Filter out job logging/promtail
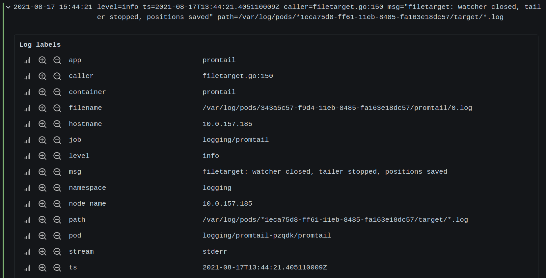This screenshot has width=546, height=278. [57, 140]
